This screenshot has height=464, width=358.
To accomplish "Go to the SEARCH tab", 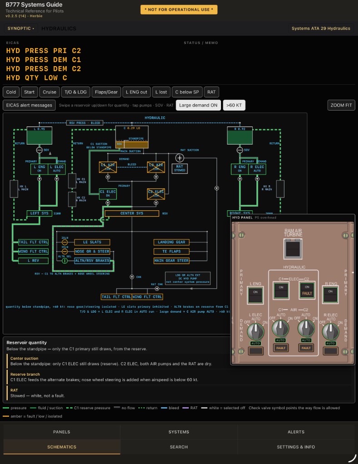I will point(179,447).
